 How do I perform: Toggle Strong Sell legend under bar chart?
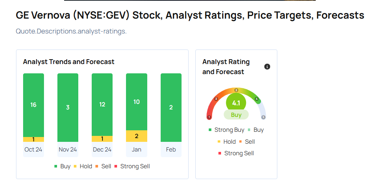132,166
